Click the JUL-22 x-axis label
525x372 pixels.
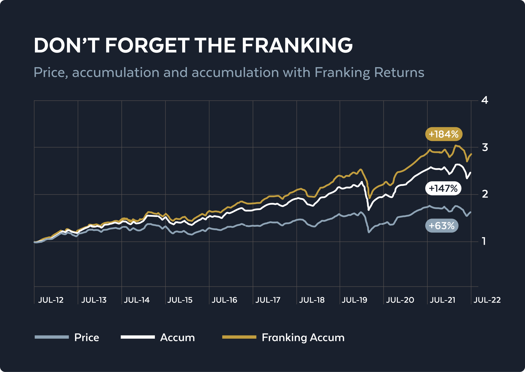pos(487,300)
